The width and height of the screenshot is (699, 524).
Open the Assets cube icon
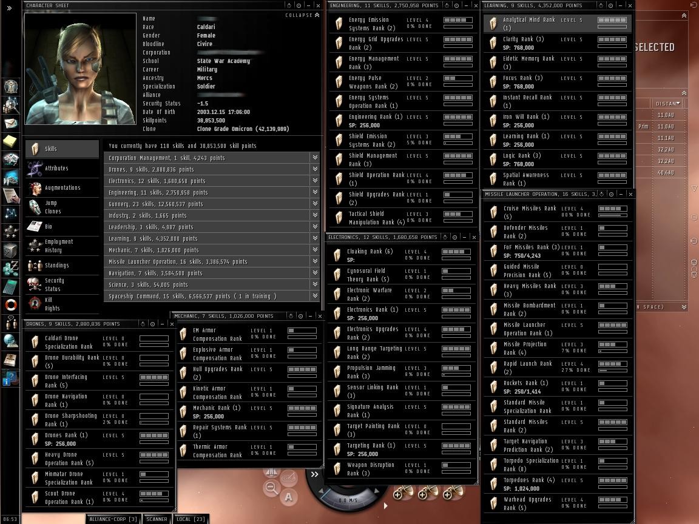click(x=10, y=250)
